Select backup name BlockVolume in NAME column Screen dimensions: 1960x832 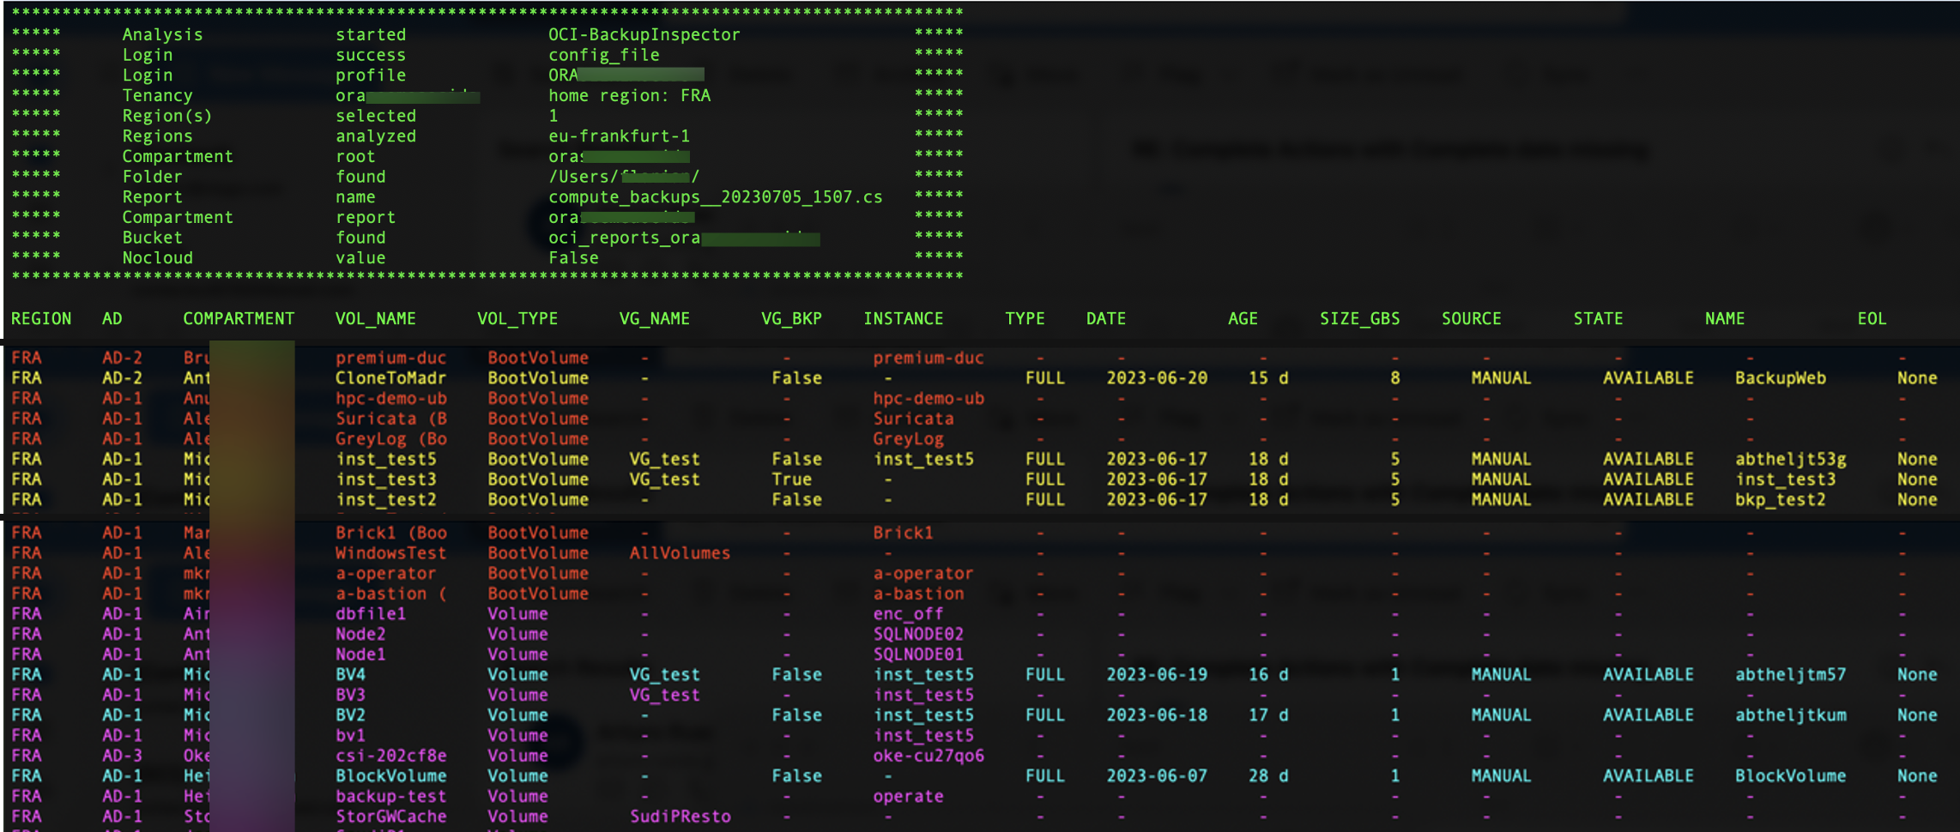pyautogui.click(x=1790, y=775)
